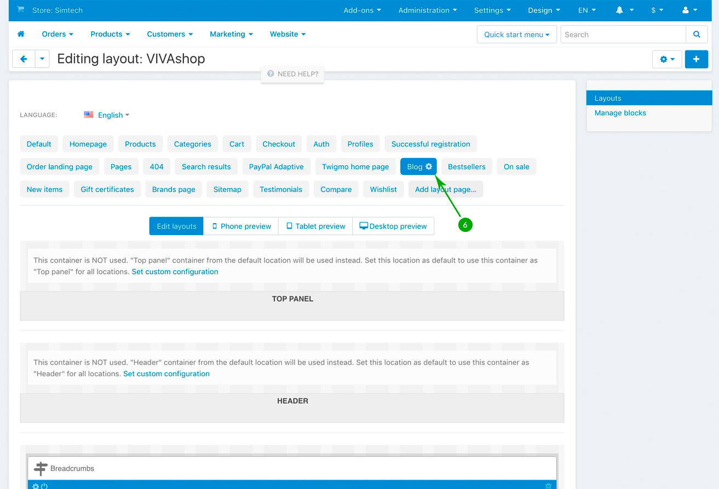
Task: Click the home icon in navigation bar
Action: coord(21,34)
